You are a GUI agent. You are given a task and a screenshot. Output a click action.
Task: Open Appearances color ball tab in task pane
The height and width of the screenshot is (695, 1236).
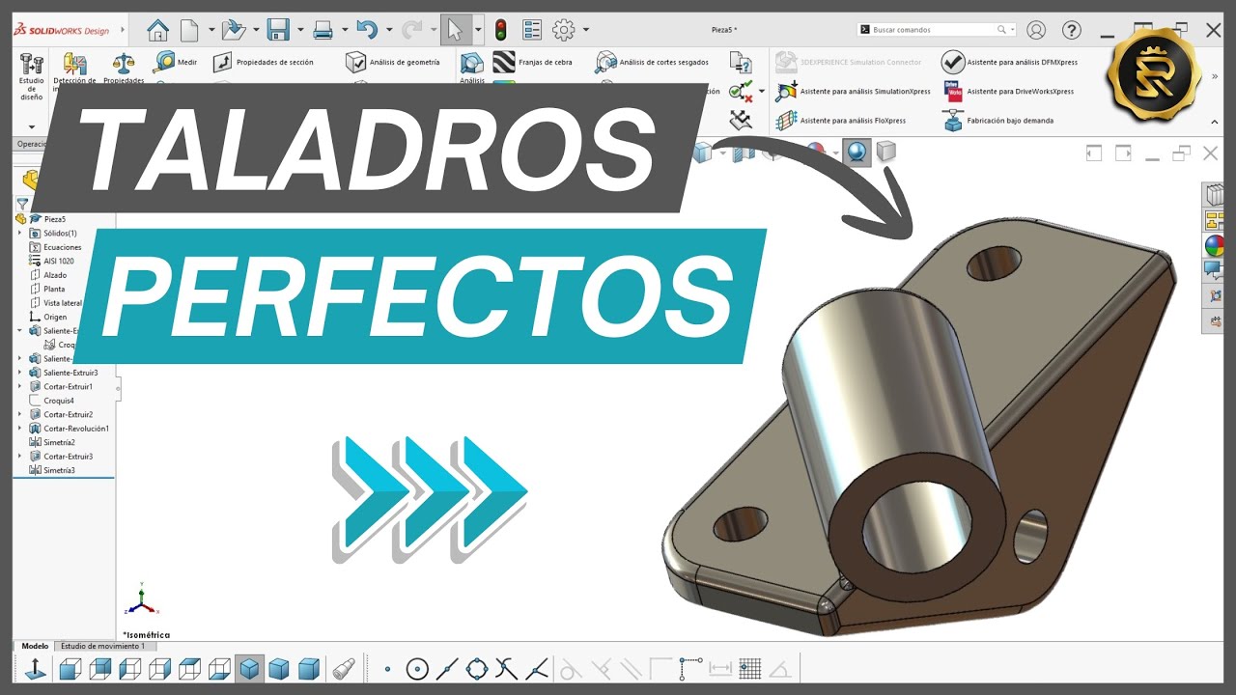point(1215,245)
